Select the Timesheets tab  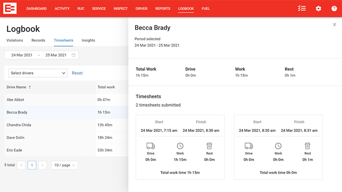pos(64,40)
